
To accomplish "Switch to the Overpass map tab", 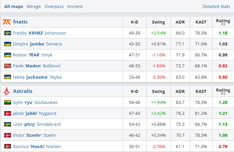I will tap(54, 6).
